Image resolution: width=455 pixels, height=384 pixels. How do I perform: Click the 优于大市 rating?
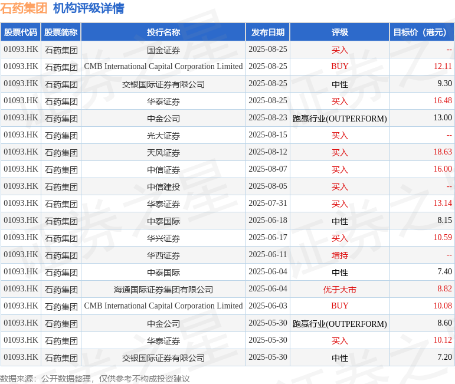[x=340, y=290]
